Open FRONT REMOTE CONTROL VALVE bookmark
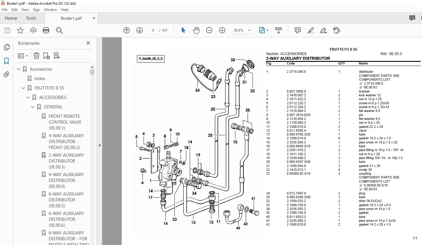Screen dimensions: 422x245 [65, 122]
